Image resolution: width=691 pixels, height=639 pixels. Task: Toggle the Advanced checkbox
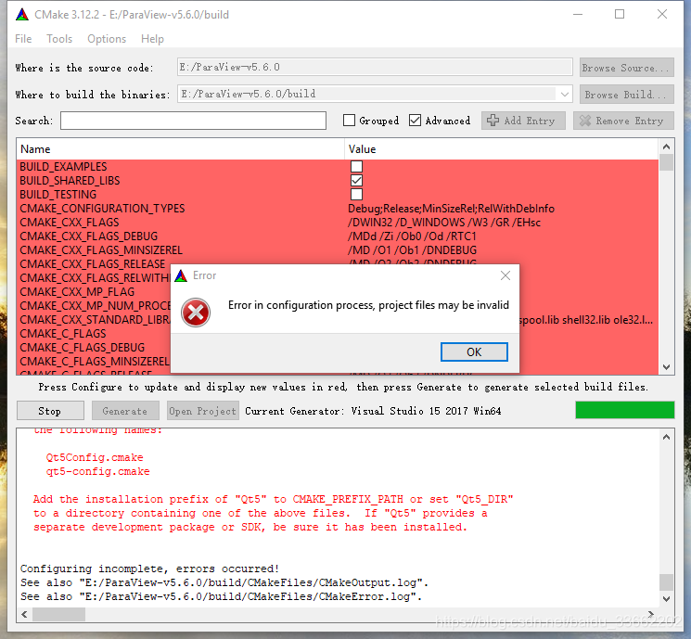(x=415, y=121)
